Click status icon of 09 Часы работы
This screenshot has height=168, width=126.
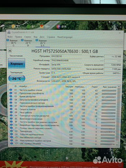tap(11, 112)
